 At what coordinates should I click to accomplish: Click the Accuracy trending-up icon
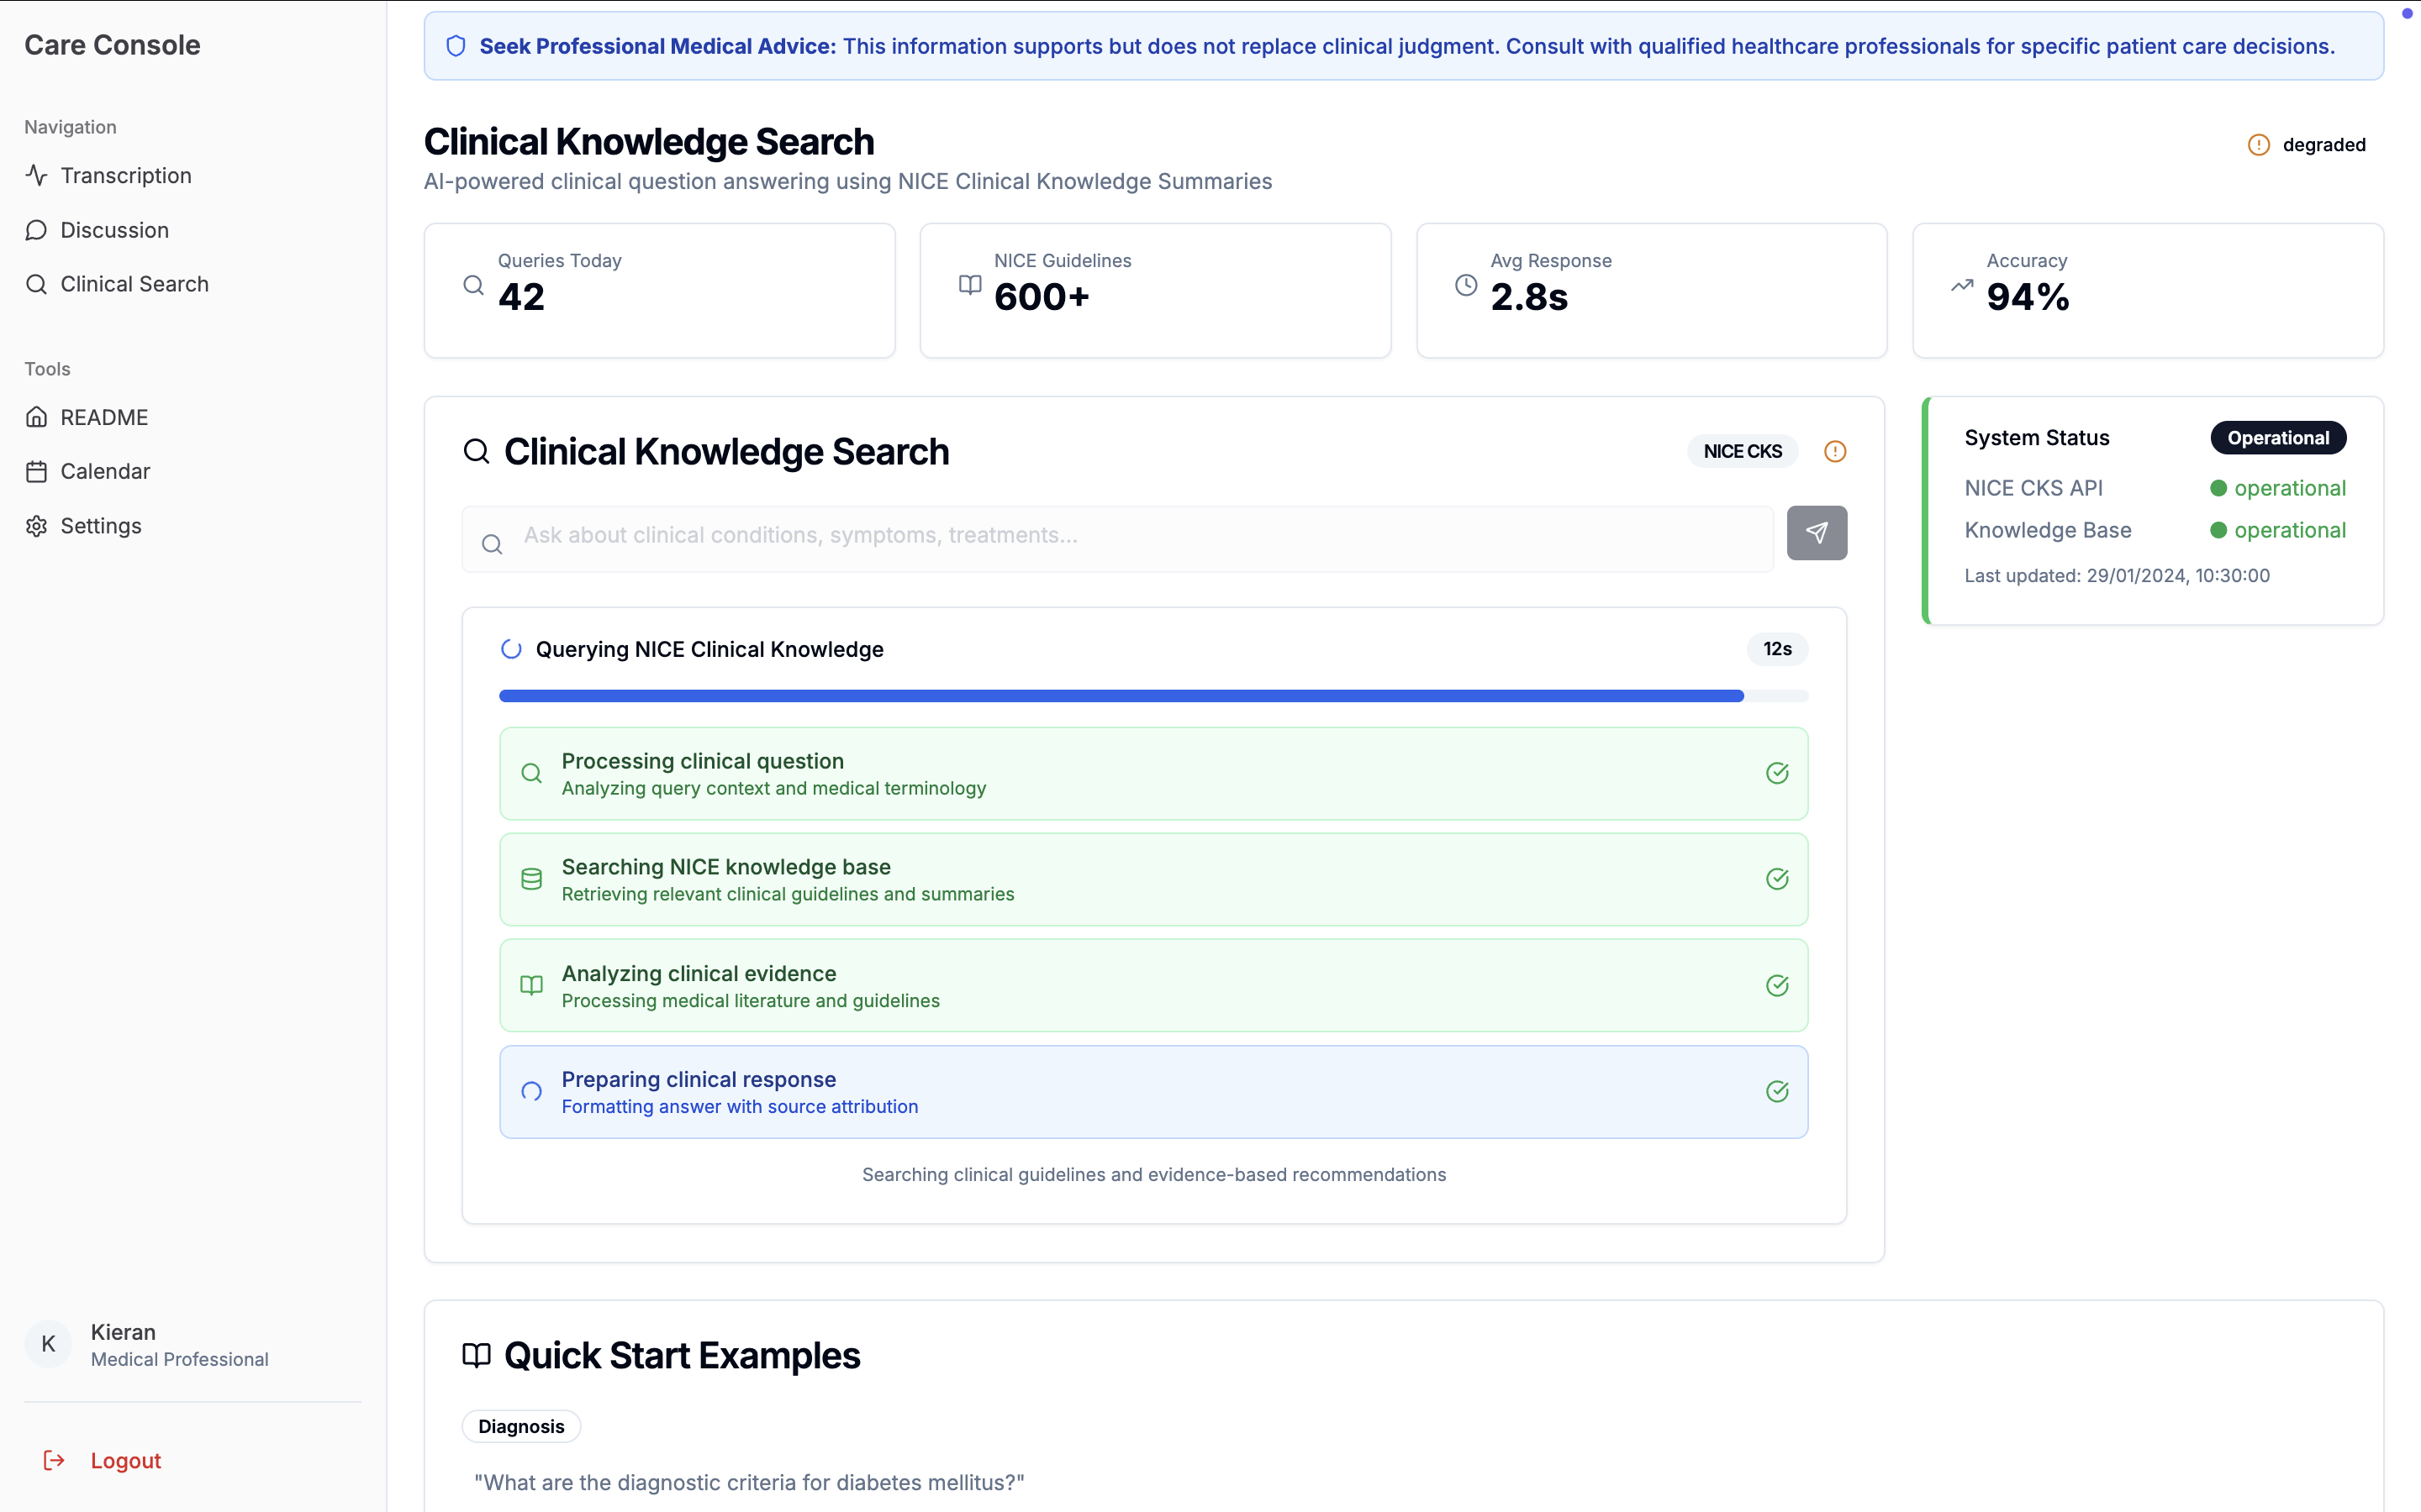pos(1962,285)
